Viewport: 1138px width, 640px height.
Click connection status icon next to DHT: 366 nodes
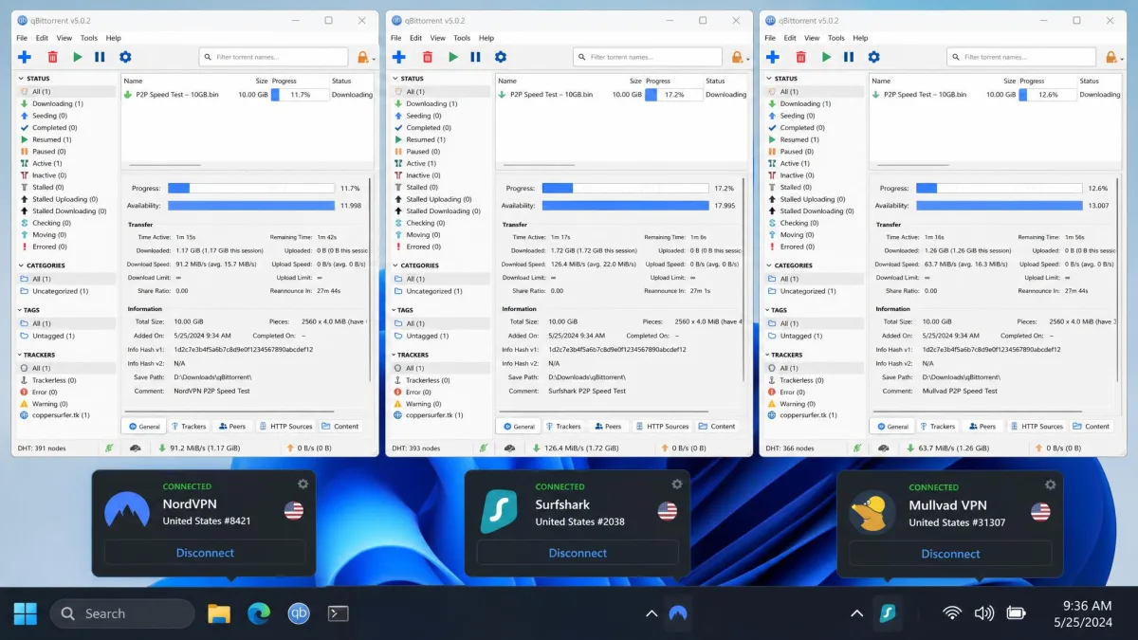click(855, 448)
